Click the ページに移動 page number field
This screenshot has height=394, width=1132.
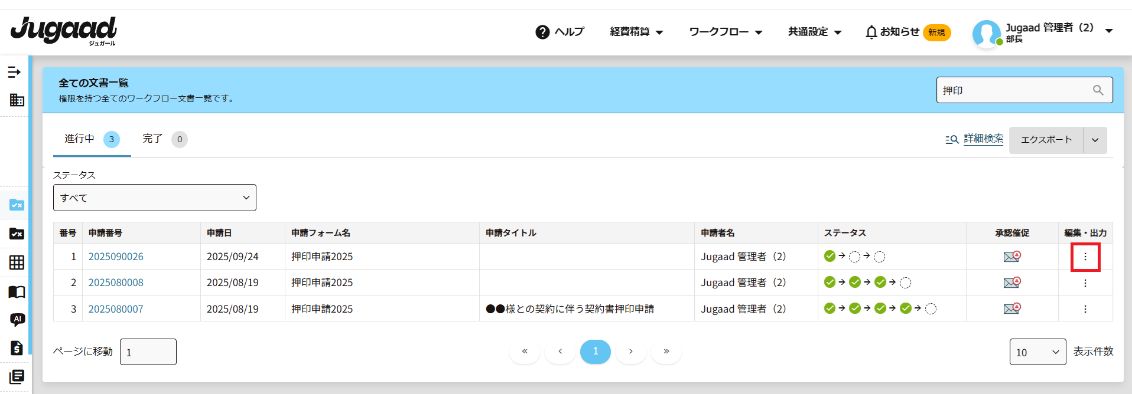tap(148, 352)
